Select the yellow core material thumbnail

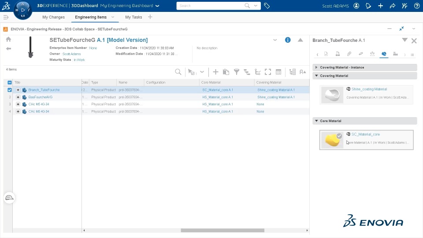[332, 140]
